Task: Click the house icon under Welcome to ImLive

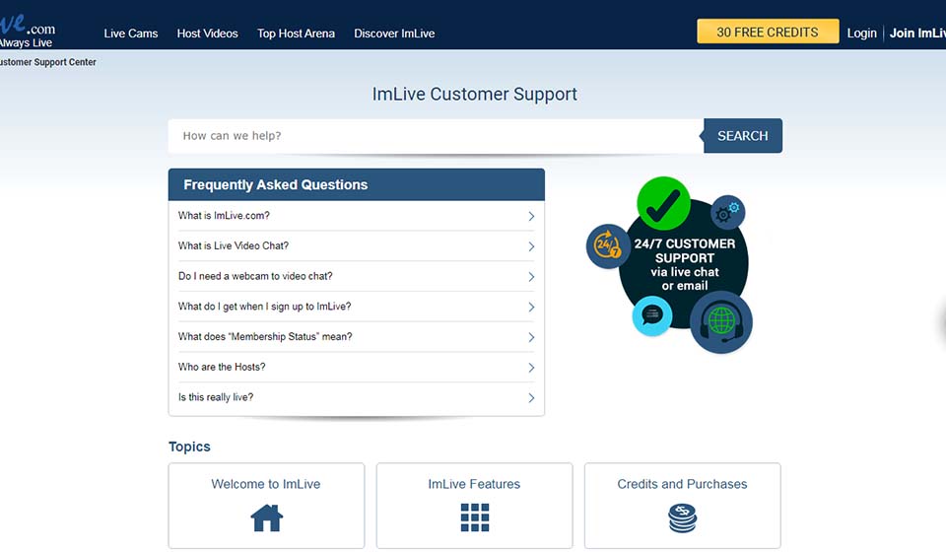Action: pos(266,518)
